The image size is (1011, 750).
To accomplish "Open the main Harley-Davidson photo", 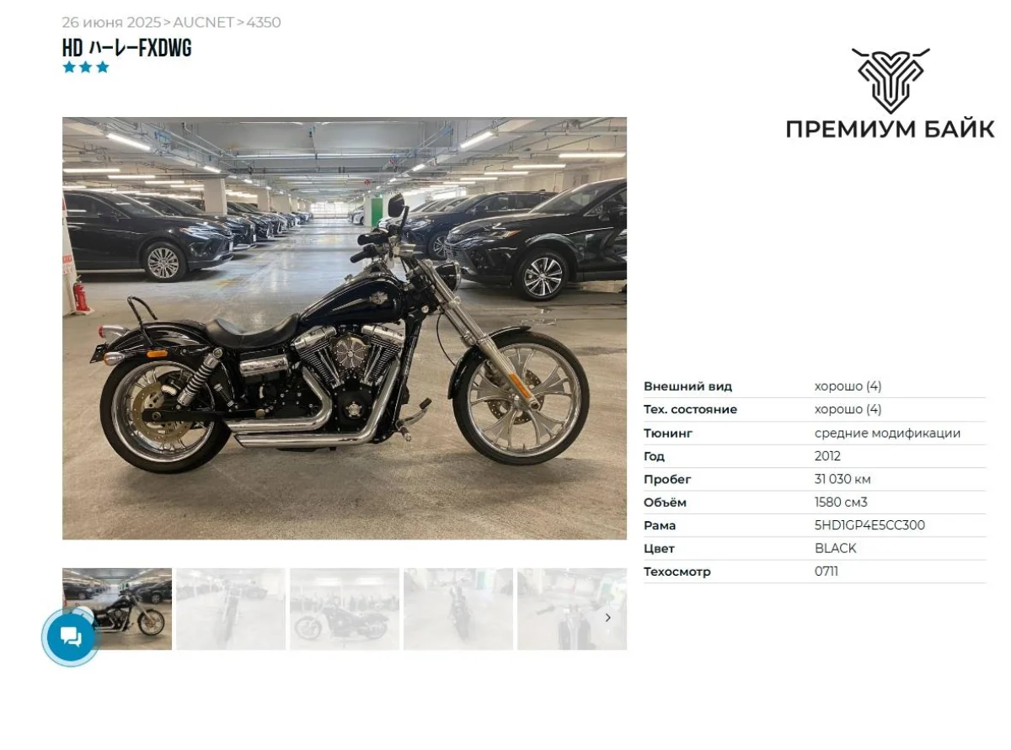I will tap(345, 328).
